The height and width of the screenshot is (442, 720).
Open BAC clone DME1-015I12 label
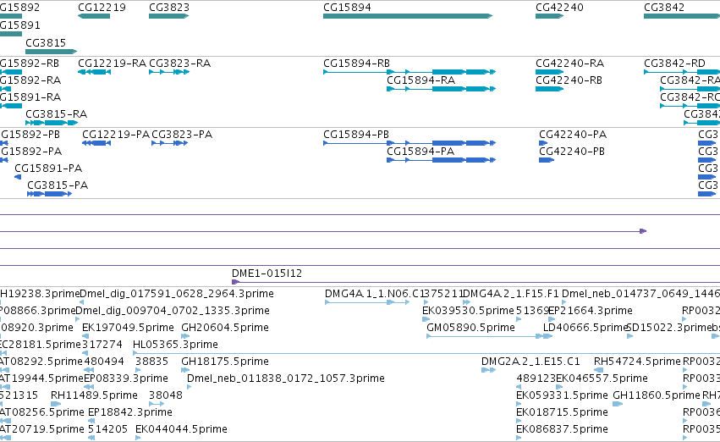[267, 273]
